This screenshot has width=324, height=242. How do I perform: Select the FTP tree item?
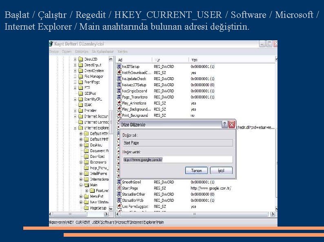click(87, 87)
